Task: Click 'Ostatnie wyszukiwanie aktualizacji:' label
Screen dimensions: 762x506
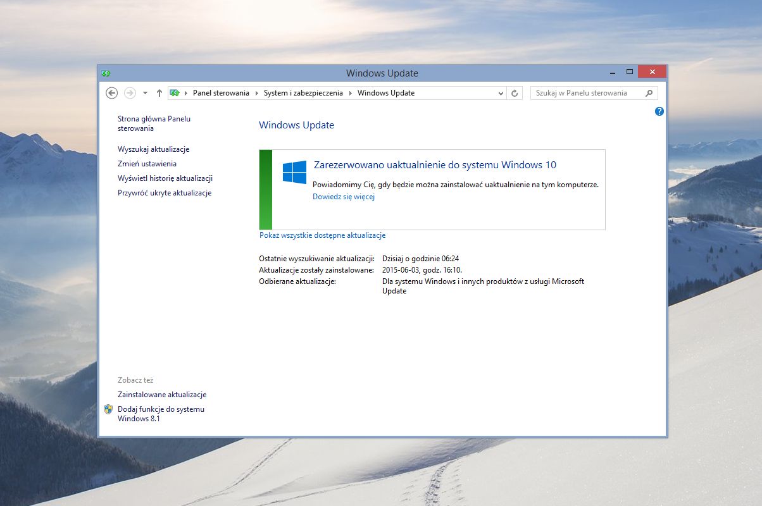Action: (x=316, y=259)
